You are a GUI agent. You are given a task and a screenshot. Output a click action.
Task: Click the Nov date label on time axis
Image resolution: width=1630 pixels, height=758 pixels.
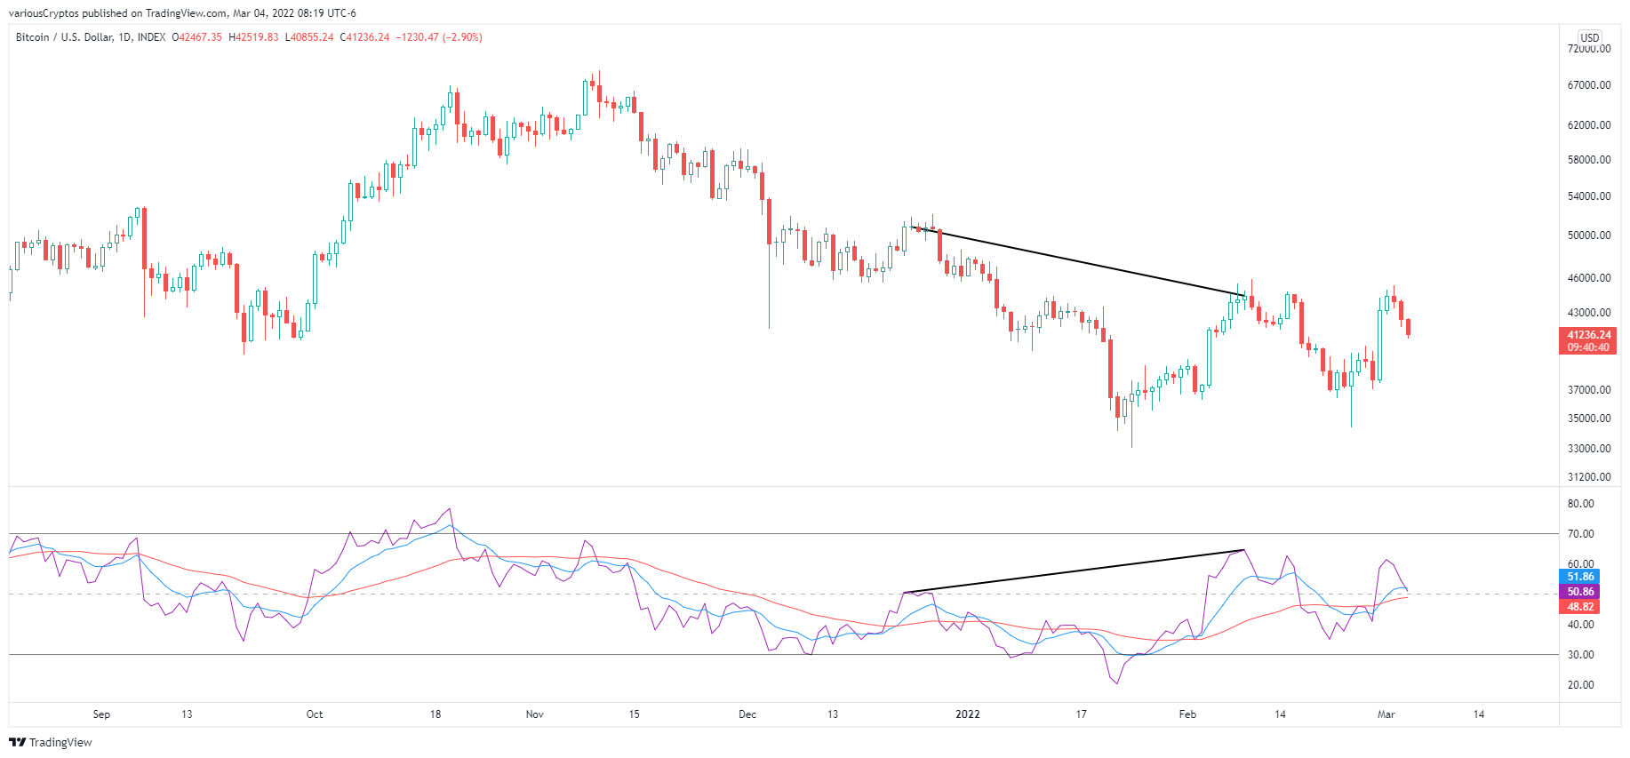pyautogui.click(x=535, y=714)
